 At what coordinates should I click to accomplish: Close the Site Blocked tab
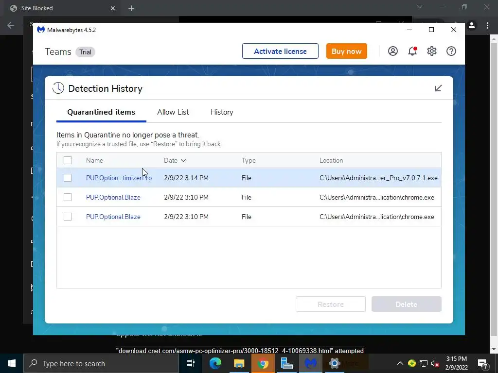click(113, 8)
